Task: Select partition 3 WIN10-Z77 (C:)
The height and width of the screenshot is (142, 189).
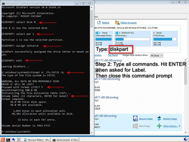Action: coord(133,39)
